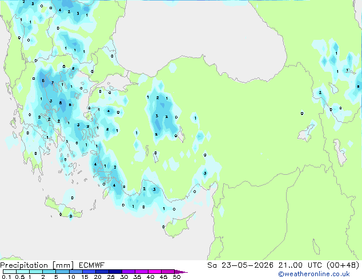The width and height of the screenshot is (362, 279).
Task: Pick the 2–5 mm legend color swatch
Action: click(x=49, y=272)
